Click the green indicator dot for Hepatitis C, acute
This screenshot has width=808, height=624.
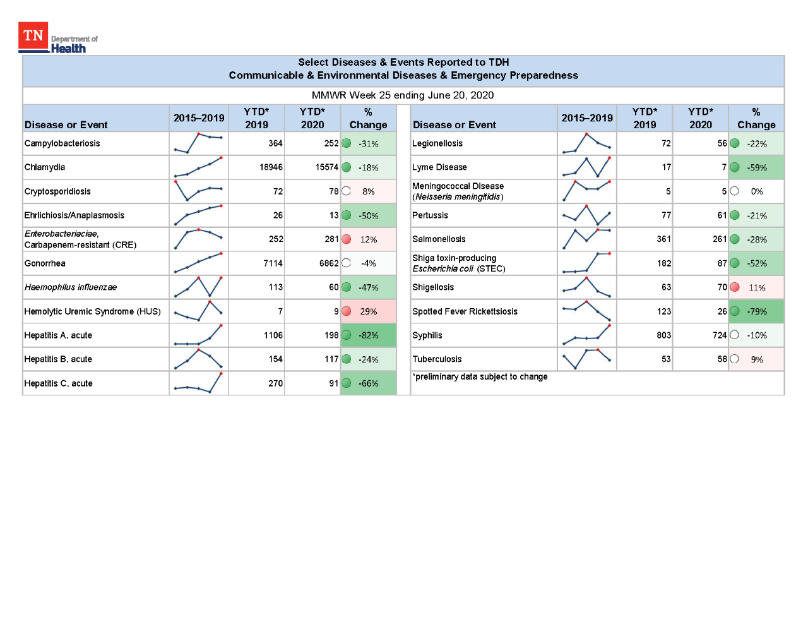[347, 383]
